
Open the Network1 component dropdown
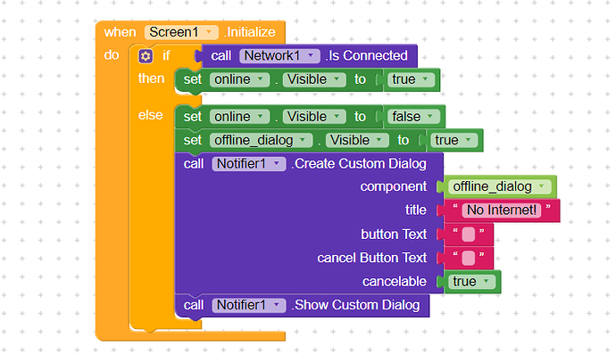[279, 55]
